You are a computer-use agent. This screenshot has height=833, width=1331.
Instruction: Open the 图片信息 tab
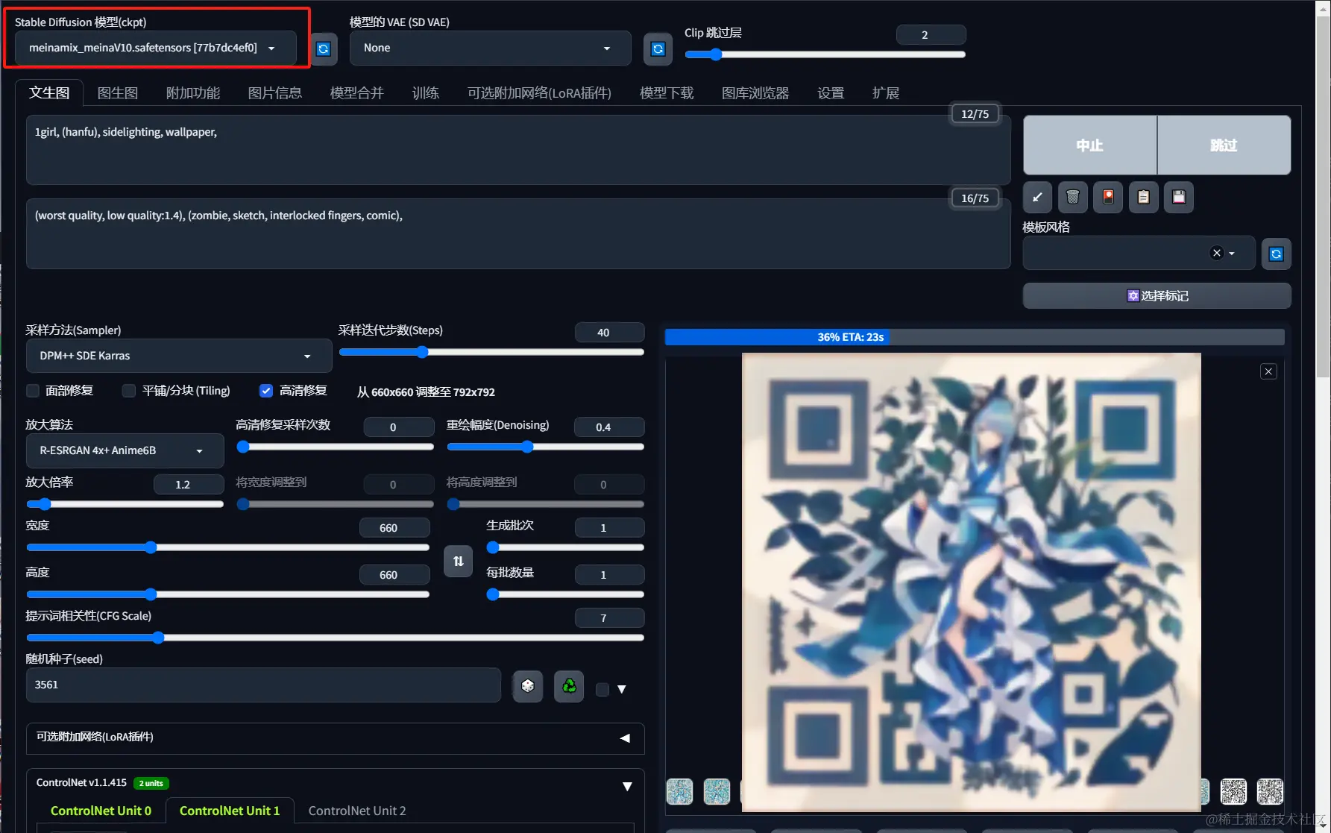click(275, 92)
